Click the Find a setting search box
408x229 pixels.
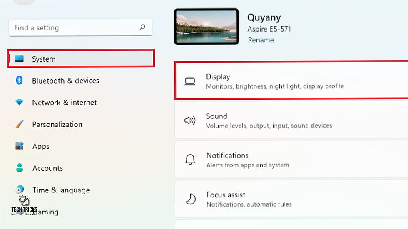coord(80,27)
